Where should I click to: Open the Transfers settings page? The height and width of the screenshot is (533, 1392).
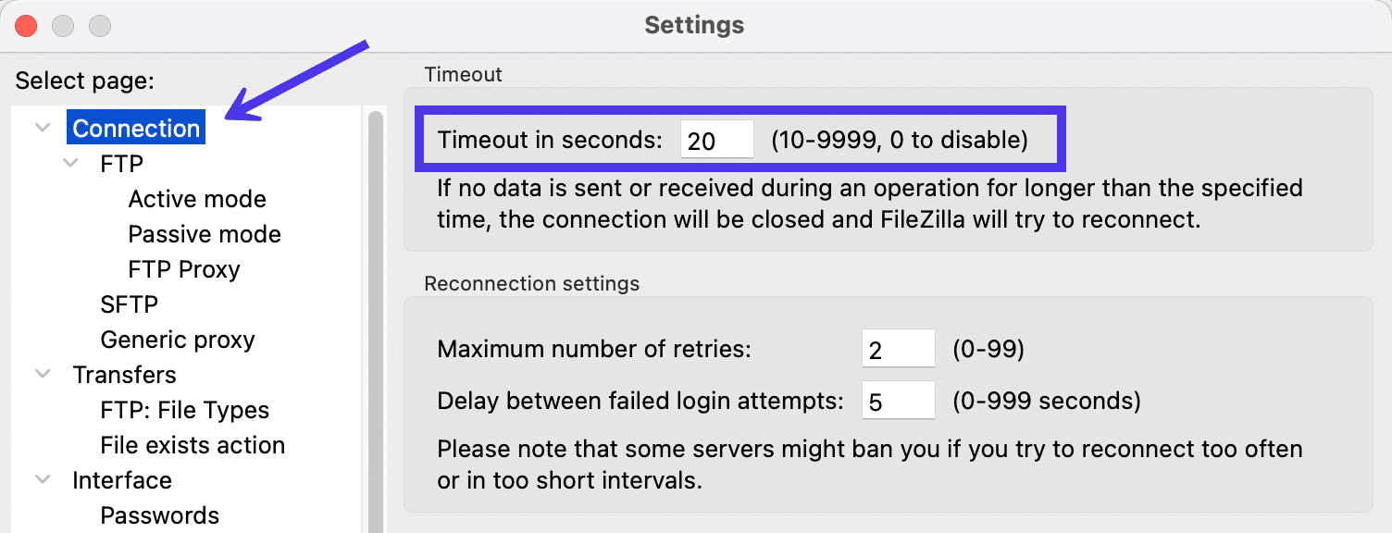pyautogui.click(x=124, y=374)
